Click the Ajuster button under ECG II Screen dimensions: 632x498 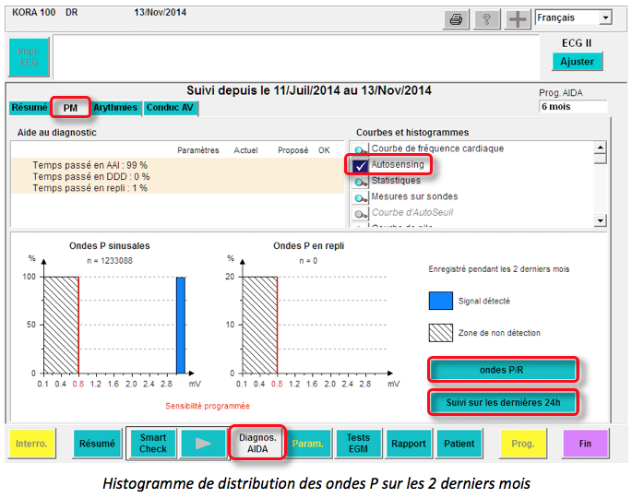pyautogui.click(x=578, y=62)
